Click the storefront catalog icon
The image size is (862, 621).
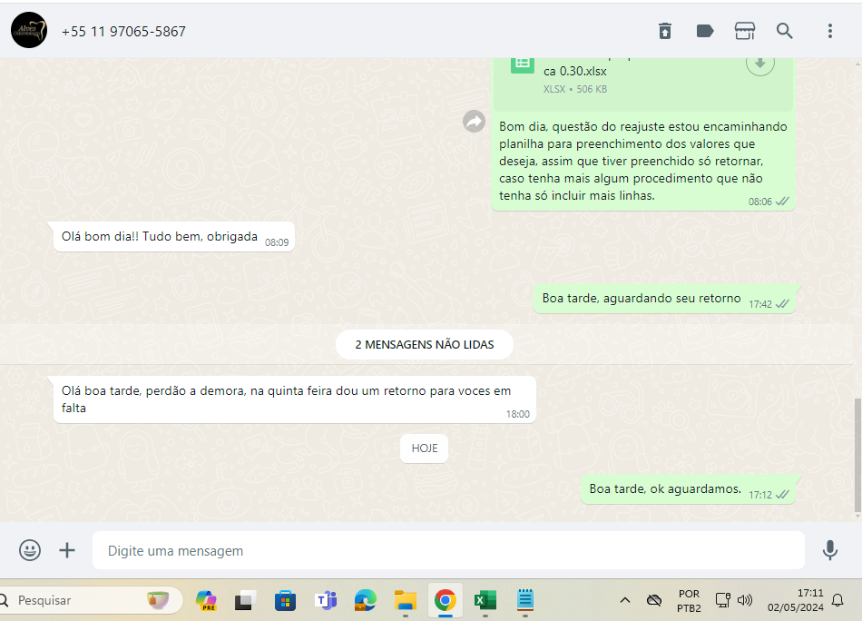[x=745, y=31]
